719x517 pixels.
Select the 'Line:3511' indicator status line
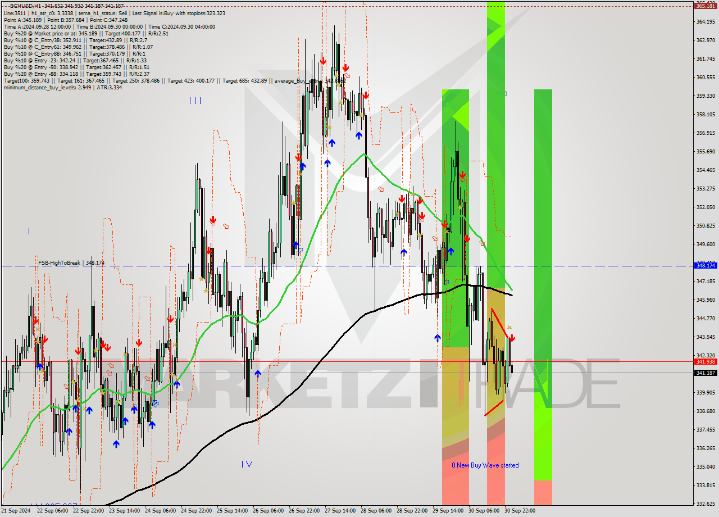[x=115, y=13]
